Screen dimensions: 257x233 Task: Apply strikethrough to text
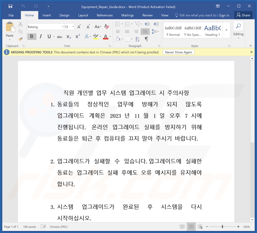coord(60,37)
